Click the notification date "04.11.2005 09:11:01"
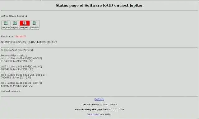This screenshot has height=119, width=199. 44,42
